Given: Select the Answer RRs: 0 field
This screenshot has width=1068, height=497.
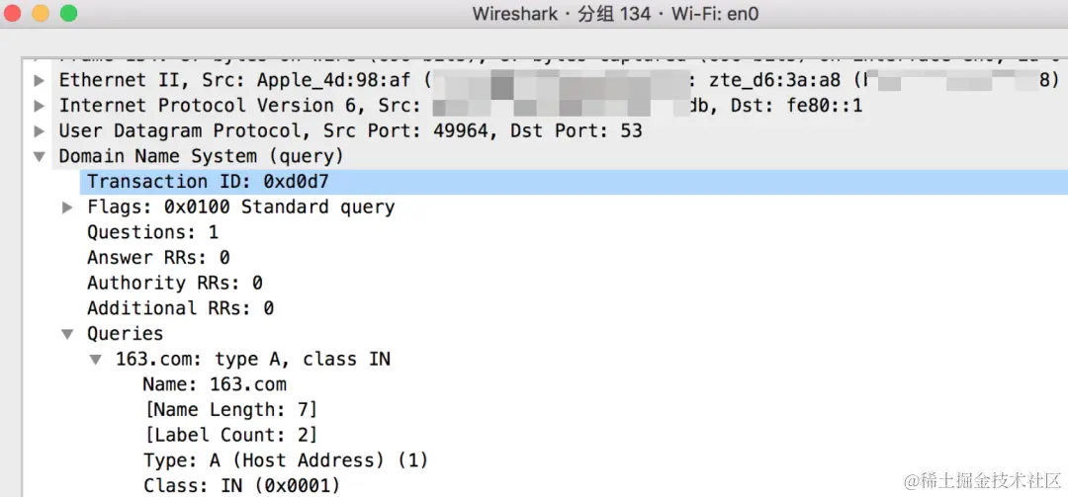Looking at the screenshot, I should 158,257.
